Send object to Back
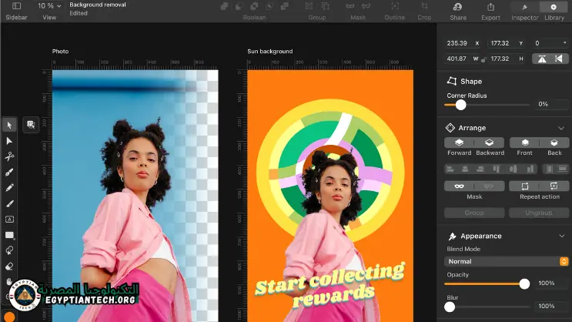This screenshot has height=322, width=572. coord(554,143)
